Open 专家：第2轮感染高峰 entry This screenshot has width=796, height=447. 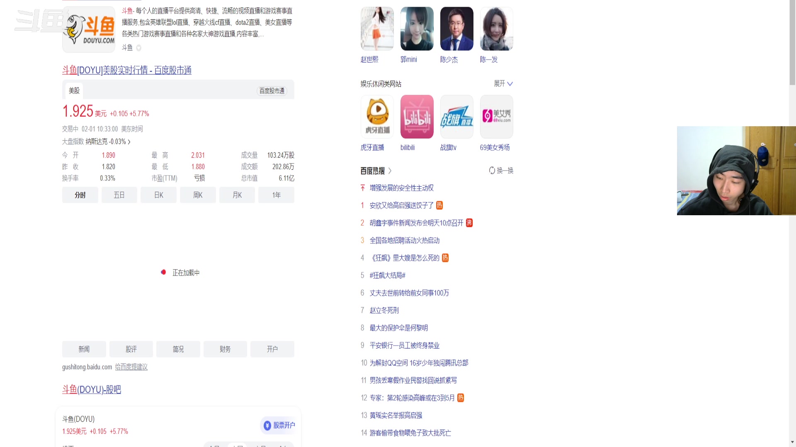(413, 398)
